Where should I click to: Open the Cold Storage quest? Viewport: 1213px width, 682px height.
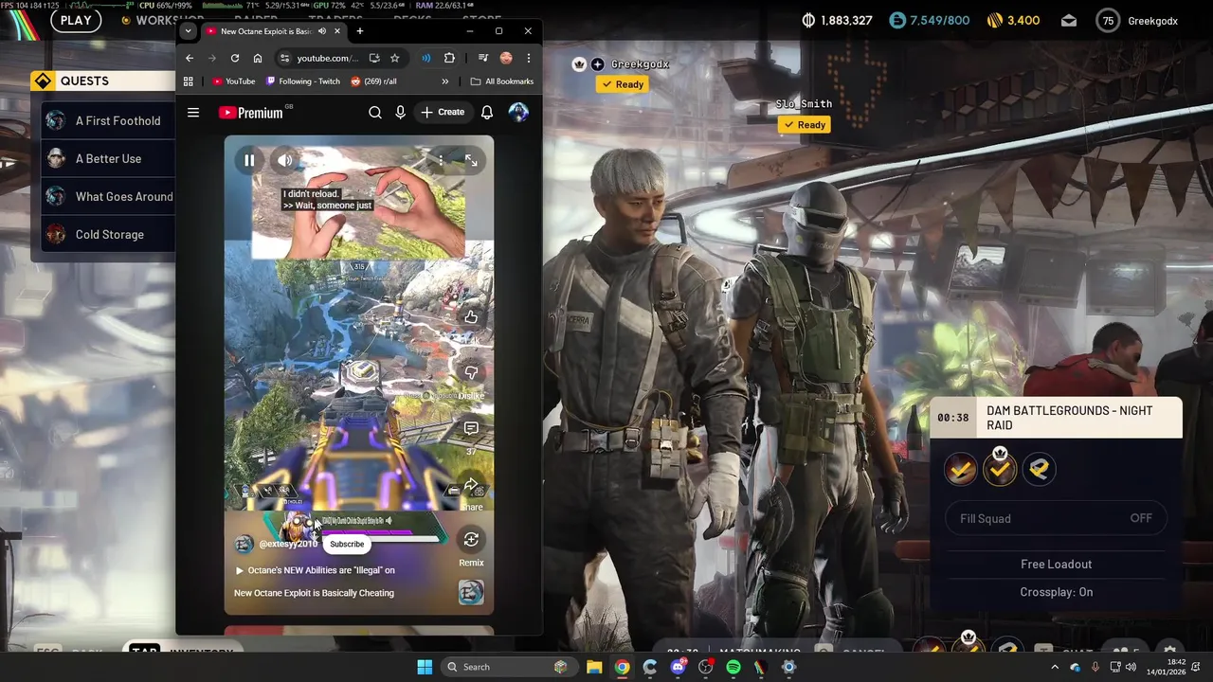pos(109,234)
